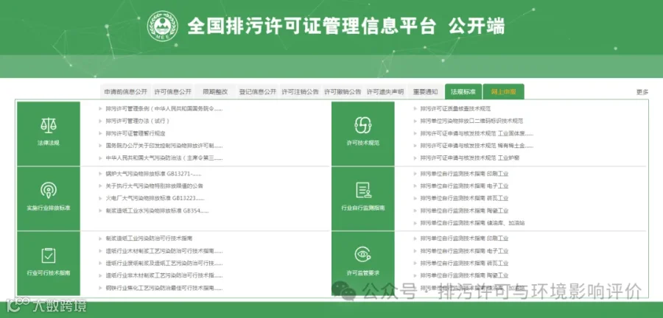Open 排污许可管理办法（试行） link
This screenshot has width=663, height=318.
tap(138, 121)
